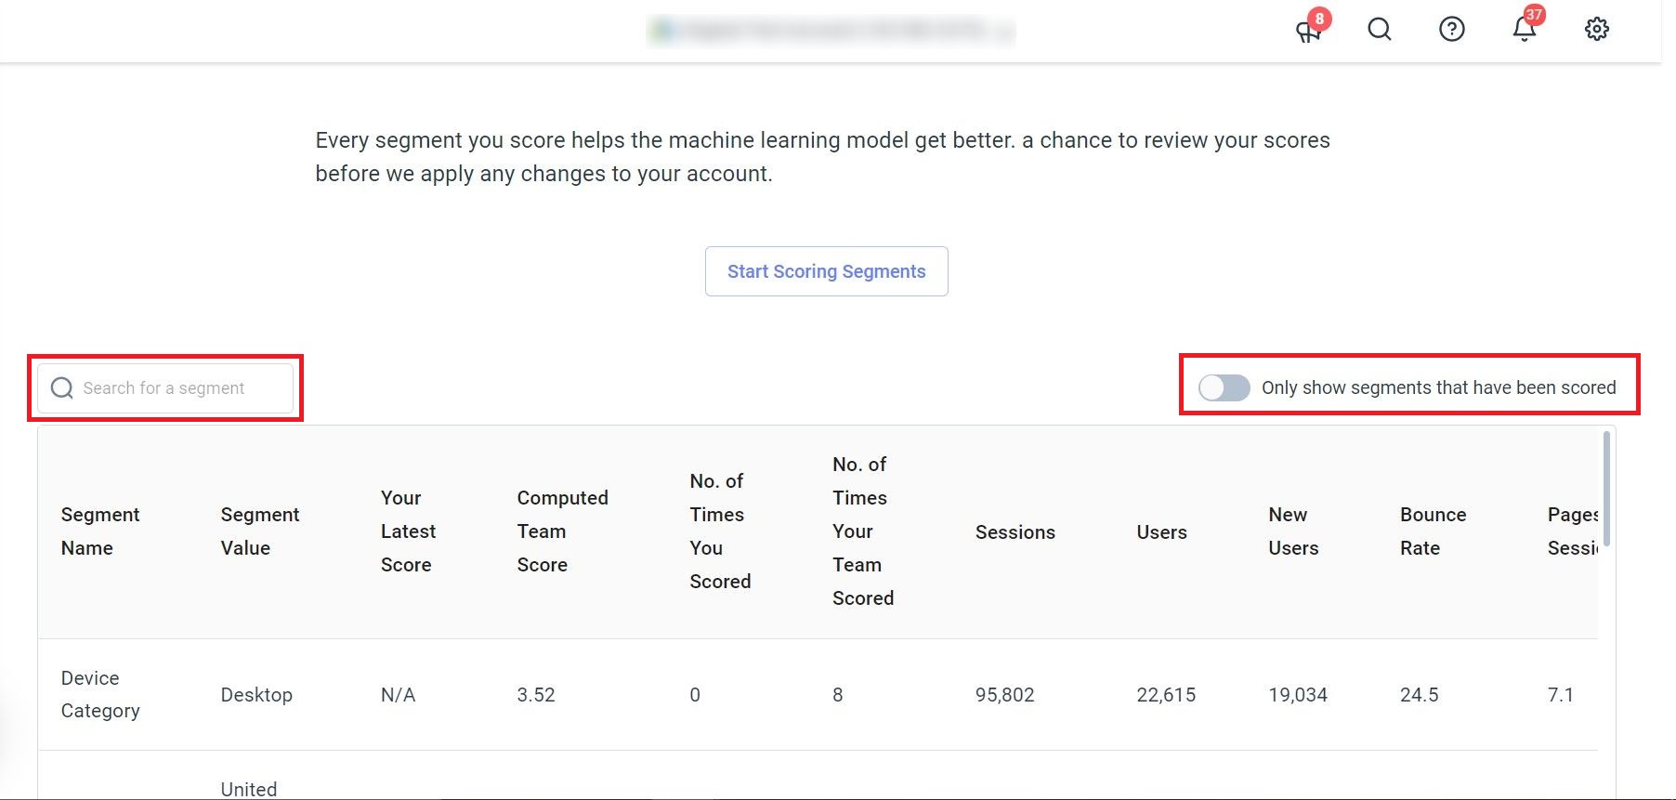
Task: Select the 22,615 users cell
Action: coord(1166,695)
